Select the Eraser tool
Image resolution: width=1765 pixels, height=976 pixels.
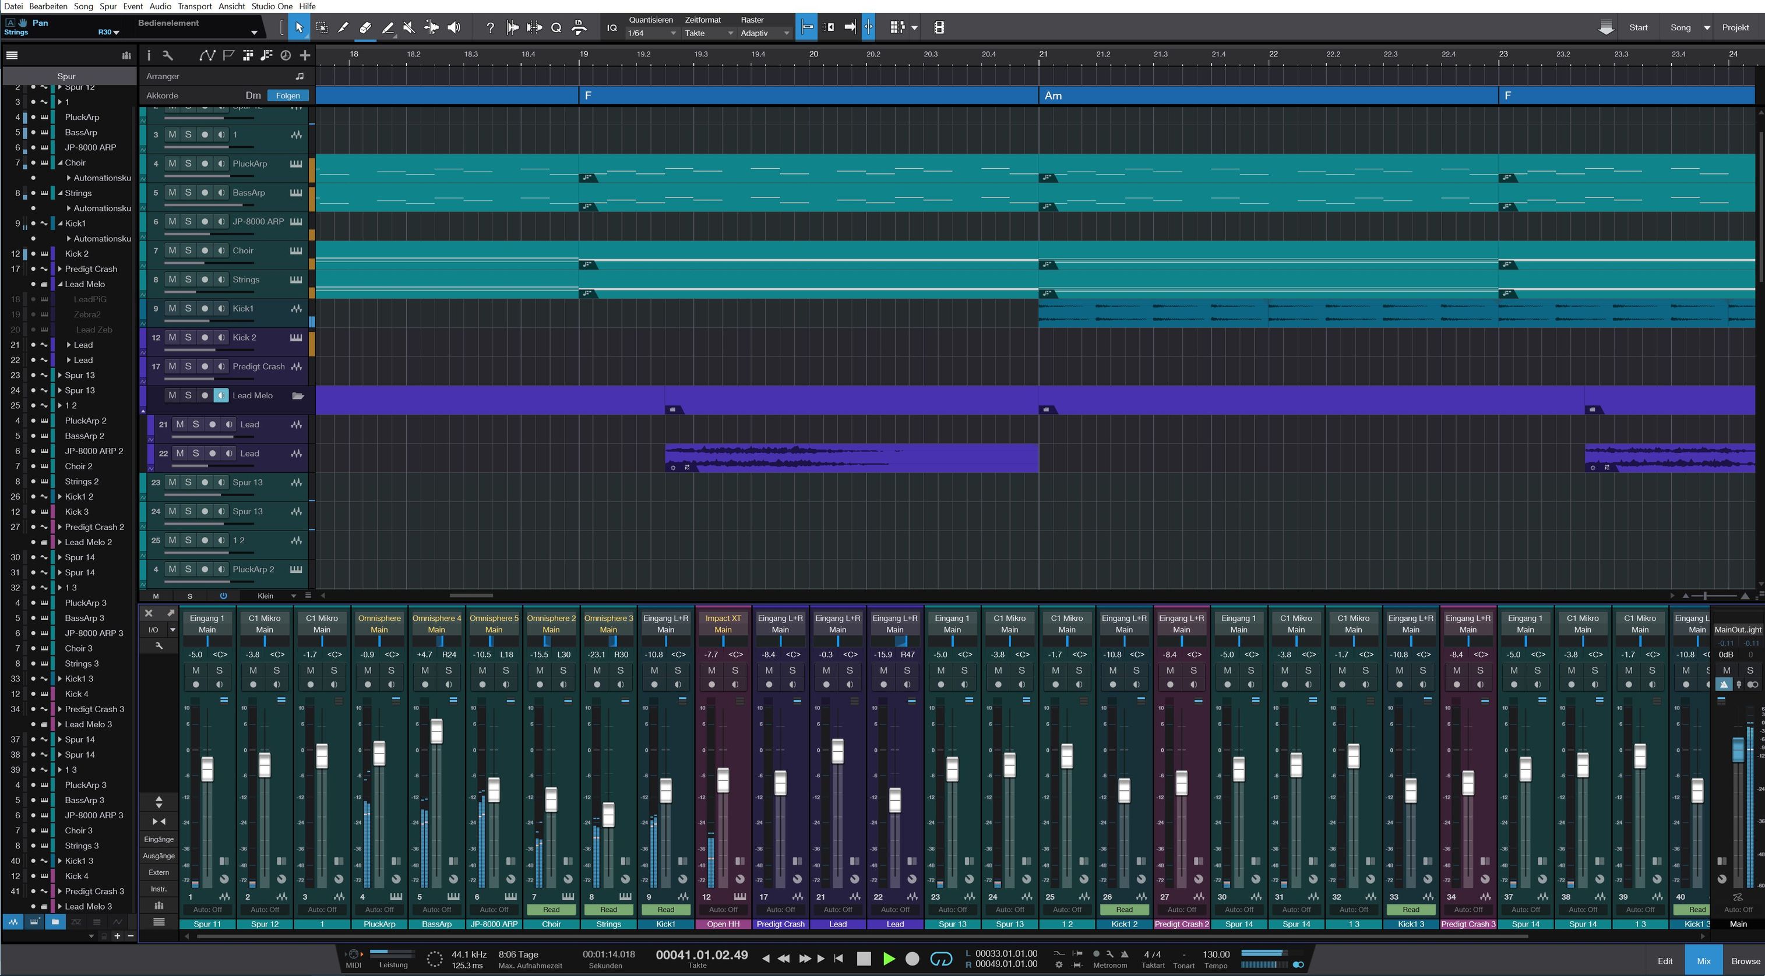point(365,27)
